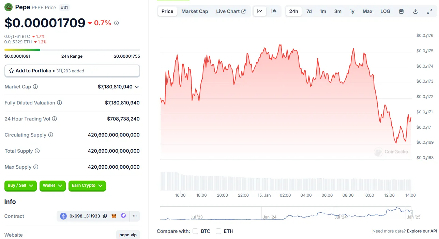This screenshot has height=239, width=439.
Task: Enable BTC comparison checkbox
Action: (x=195, y=231)
